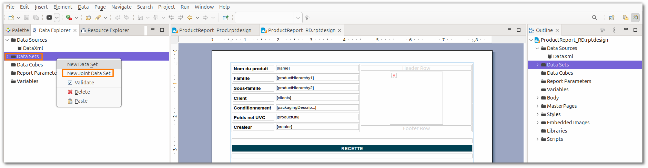Open the terminal launch dropdown arrow

tap(57, 18)
